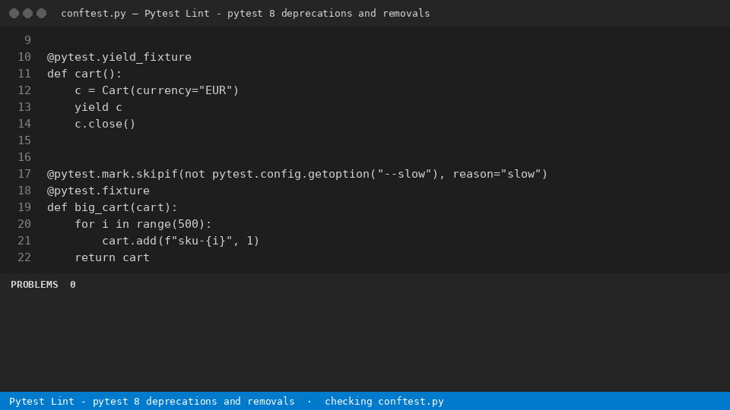The image size is (730, 410).
Task: Click line number 22 in the gutter
Action: coord(24,258)
